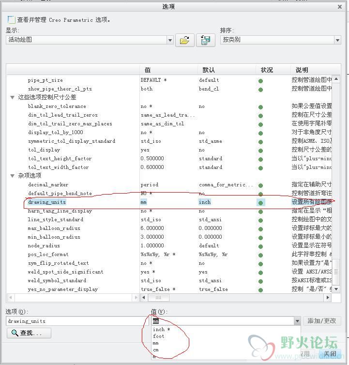Click the green status dot of drawing_units
The height and width of the screenshot is (365, 349).
tap(261, 203)
